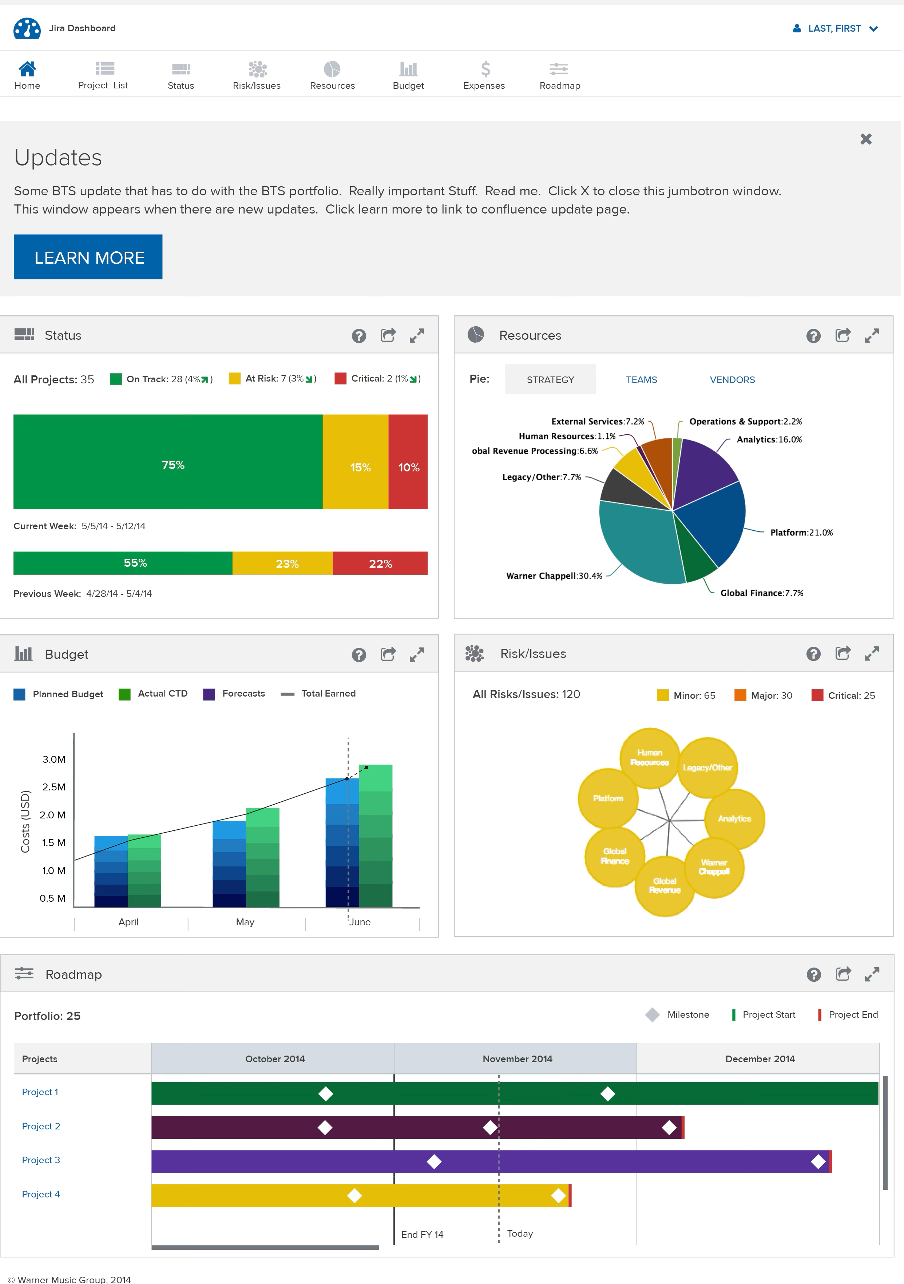Screen dimensions: 904x1284
Task: Switch Resources pie to TEAMS tab
Action: click(x=641, y=380)
